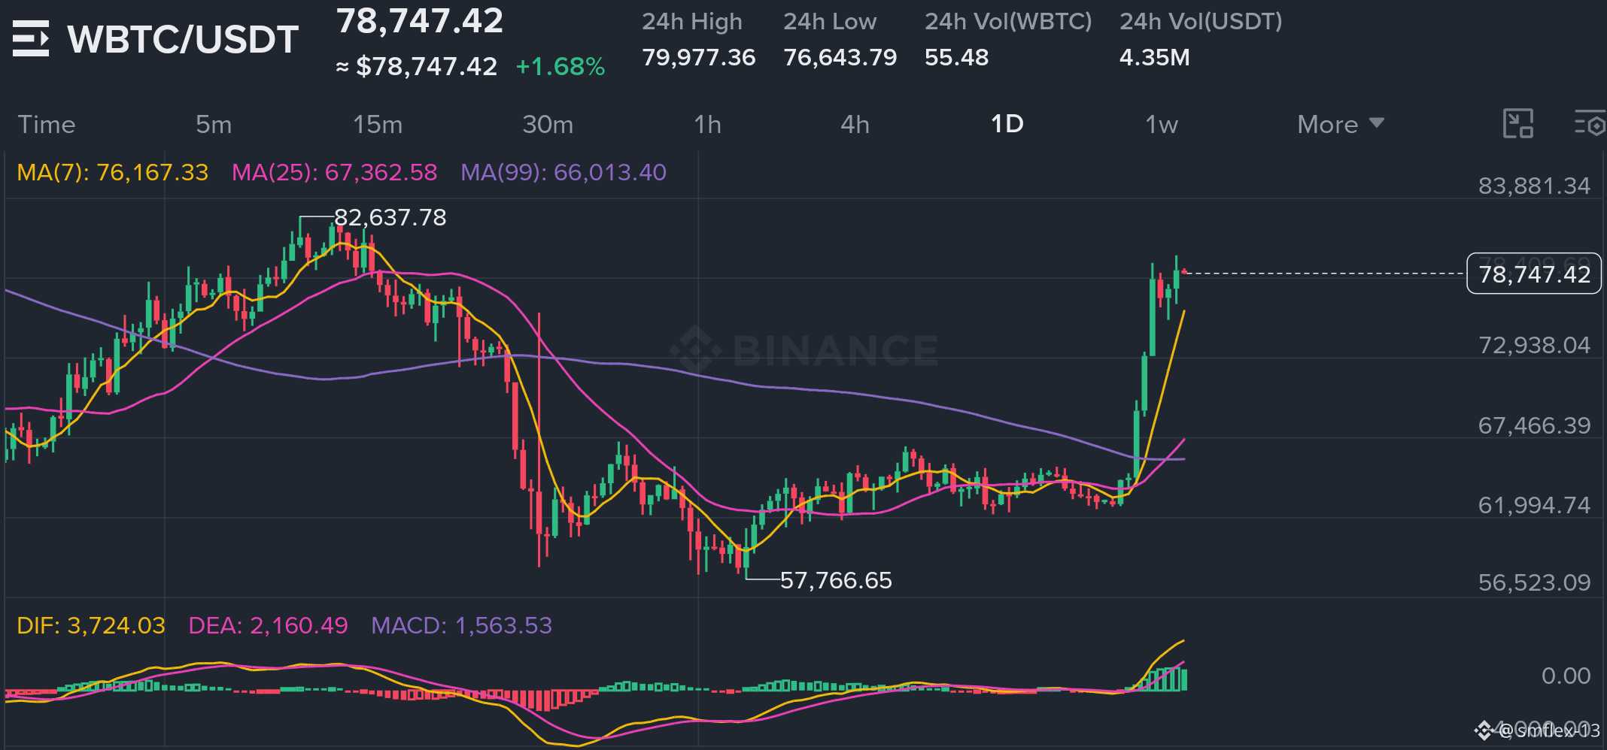Click the +1.68% change percentage

pyautogui.click(x=560, y=67)
